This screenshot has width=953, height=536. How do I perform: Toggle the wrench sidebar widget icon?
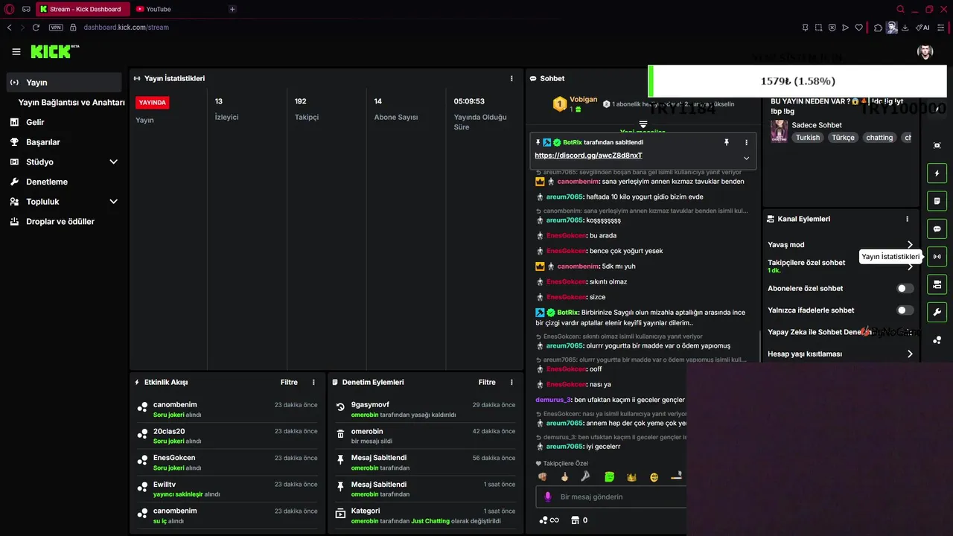937,312
